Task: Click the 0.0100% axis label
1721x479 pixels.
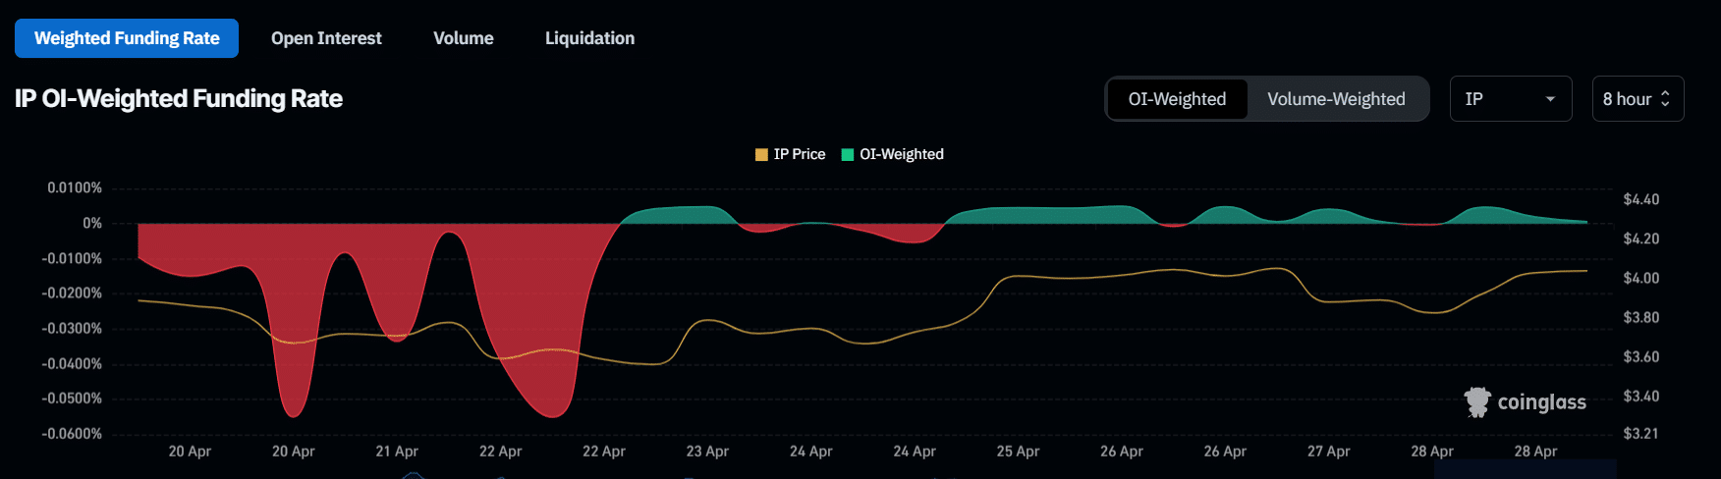Action: 75,187
